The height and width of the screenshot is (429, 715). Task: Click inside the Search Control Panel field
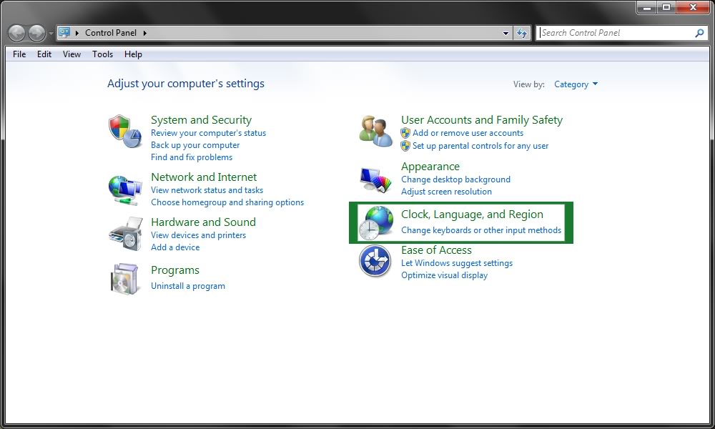click(615, 33)
